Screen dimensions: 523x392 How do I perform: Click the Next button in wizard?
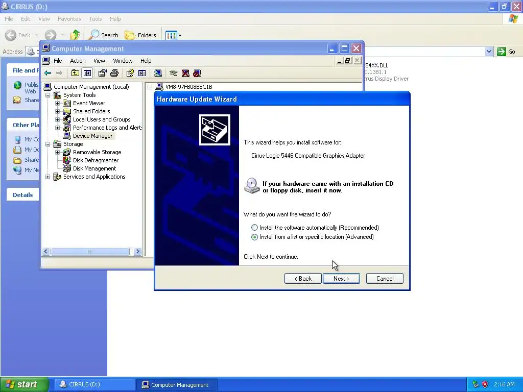pyautogui.click(x=341, y=279)
